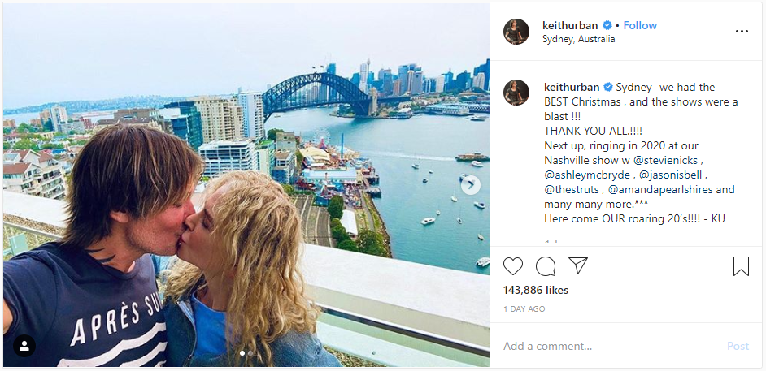Viewport: 766px width, 371px height.
Task: Open keithurban username in post header
Action: [x=571, y=25]
